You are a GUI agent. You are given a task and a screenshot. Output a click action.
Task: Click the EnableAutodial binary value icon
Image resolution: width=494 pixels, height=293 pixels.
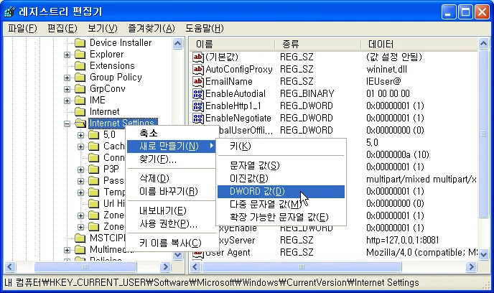pyautogui.click(x=198, y=94)
